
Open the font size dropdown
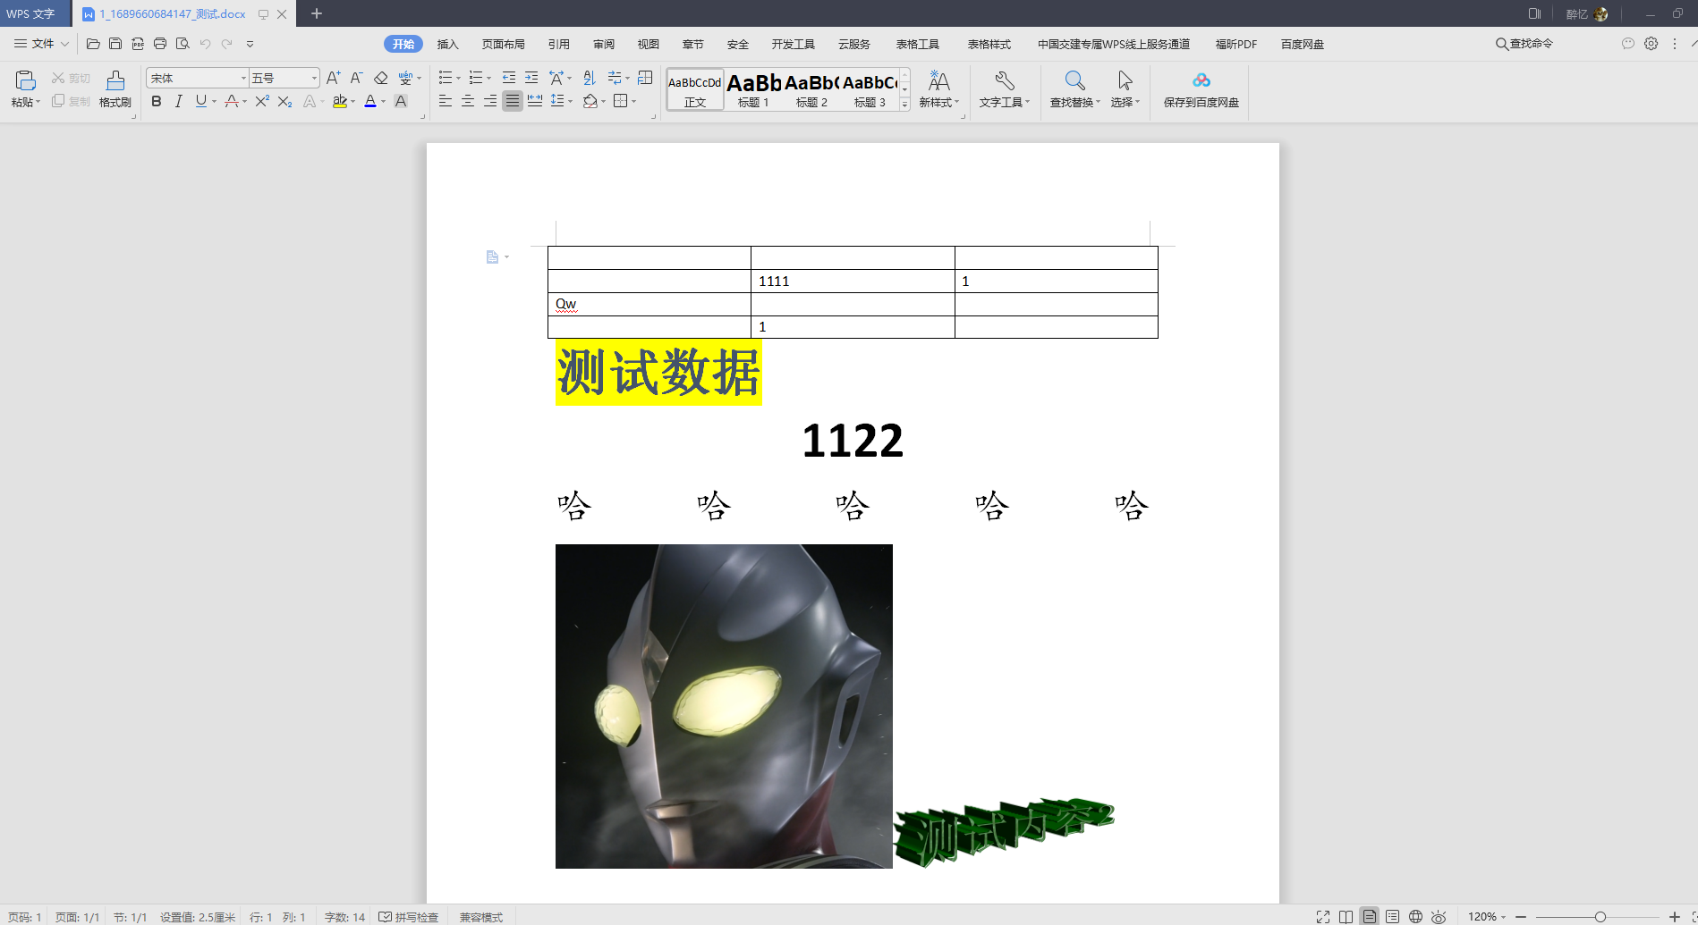tap(314, 79)
